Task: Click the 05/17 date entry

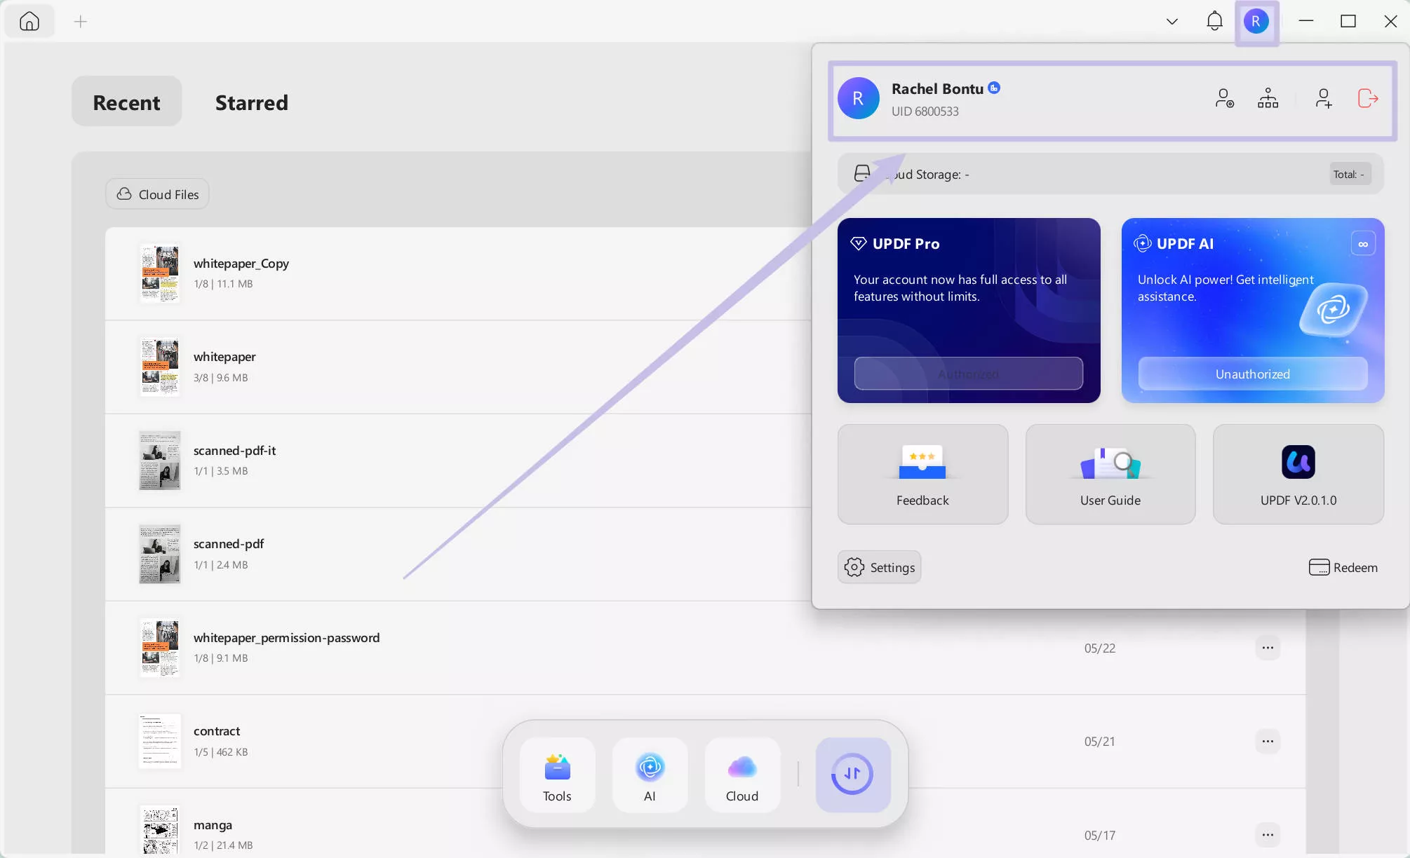Action: (1099, 836)
